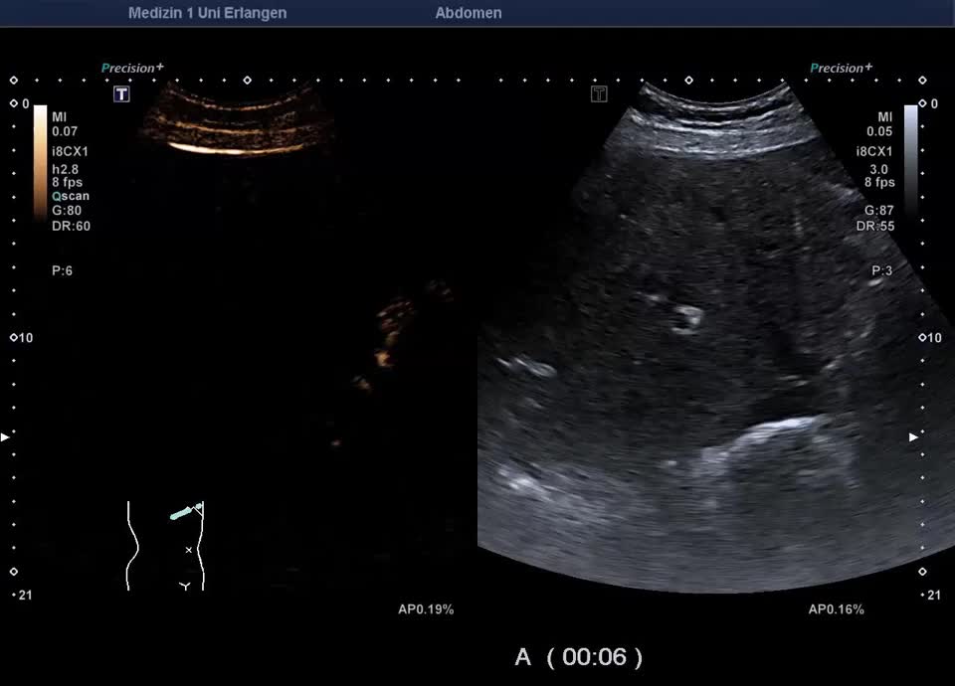Click the P:6 setting on the contrast image
Screen dimensions: 955x686
62,270
